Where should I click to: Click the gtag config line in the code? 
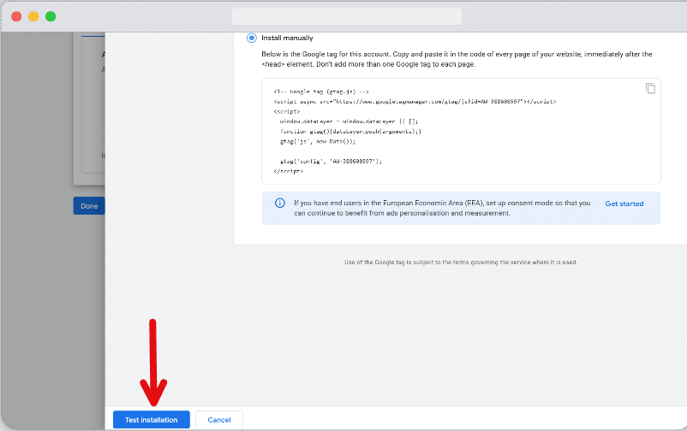[x=331, y=162]
